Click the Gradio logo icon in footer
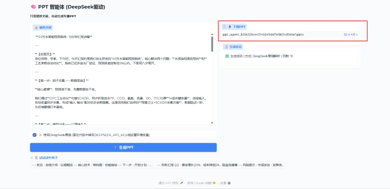The width and height of the screenshot is (390, 189). click(214, 183)
